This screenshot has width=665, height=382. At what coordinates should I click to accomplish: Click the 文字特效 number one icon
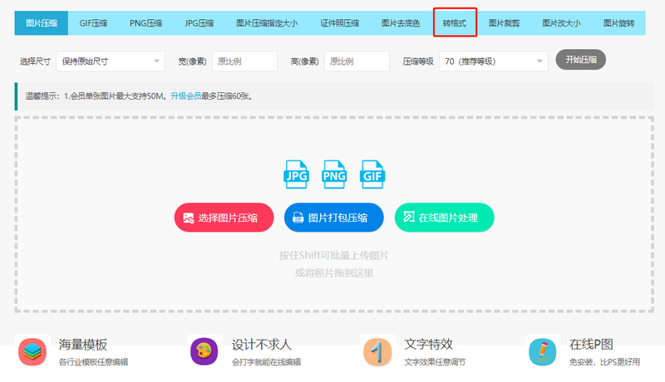[377, 351]
